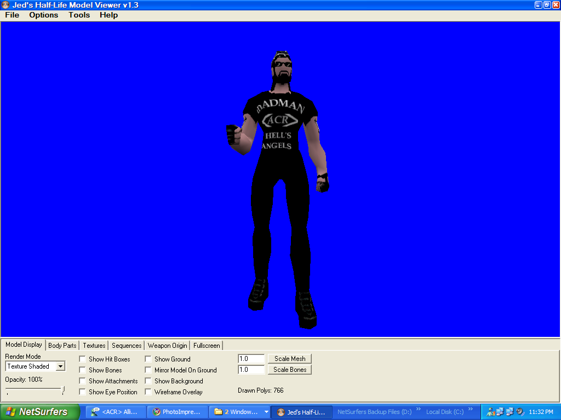Click the model viewer icon in the title bar

coord(5,5)
